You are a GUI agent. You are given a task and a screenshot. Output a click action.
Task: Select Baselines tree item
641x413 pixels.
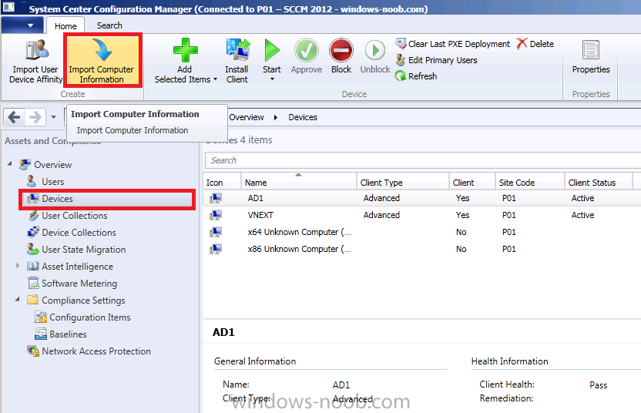coord(68,334)
